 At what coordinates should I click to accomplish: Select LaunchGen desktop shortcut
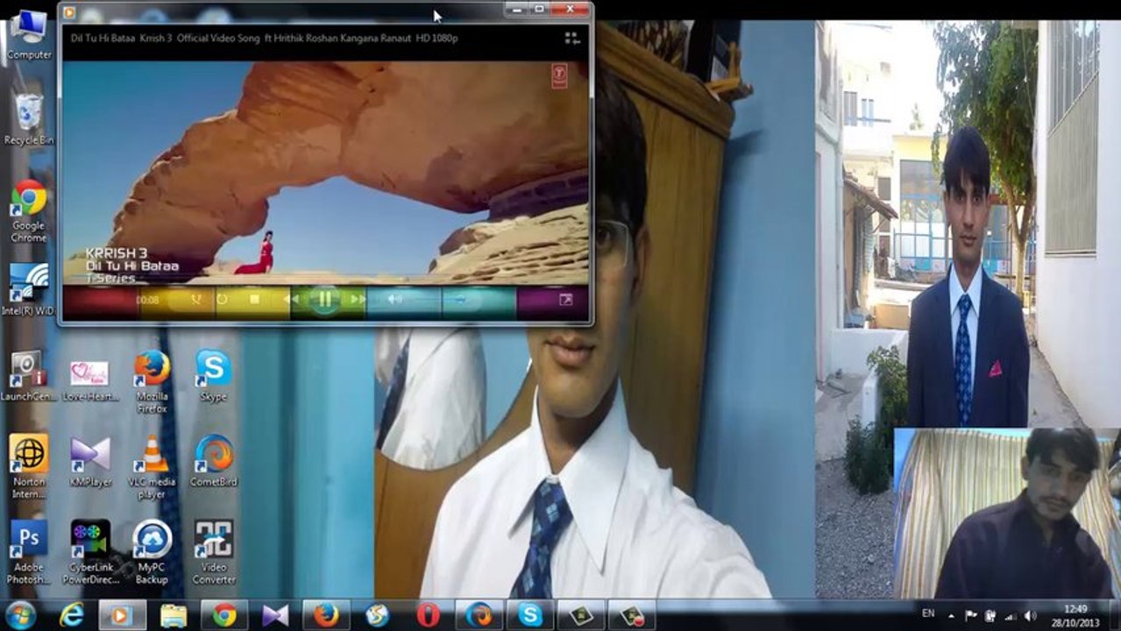click(x=29, y=376)
